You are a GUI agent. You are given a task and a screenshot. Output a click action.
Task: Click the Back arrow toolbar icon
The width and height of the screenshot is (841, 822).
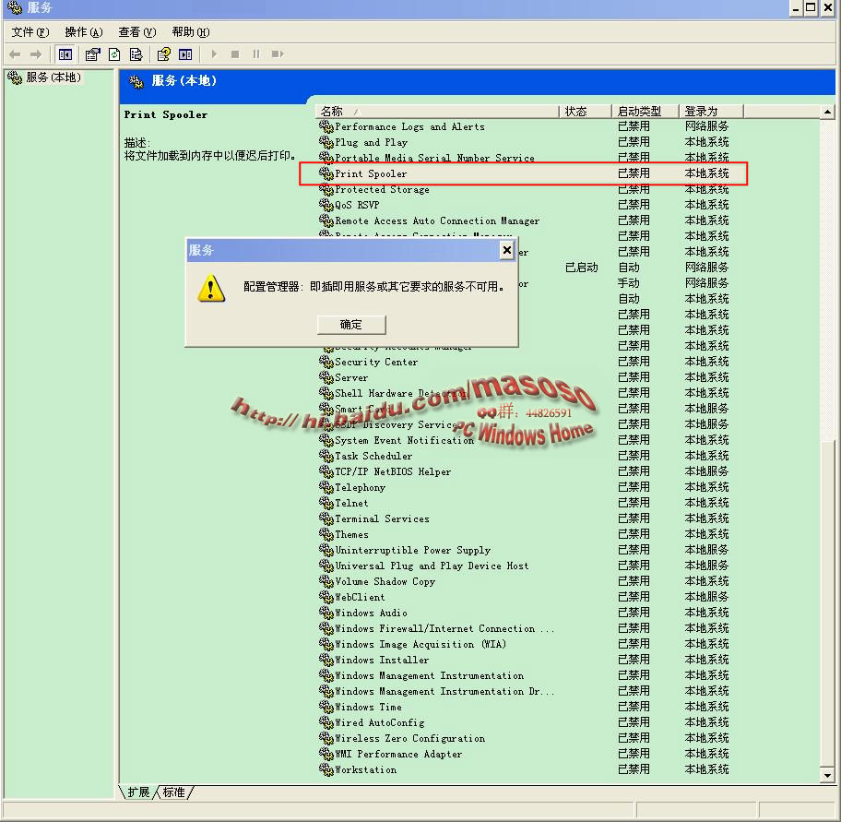click(15, 54)
